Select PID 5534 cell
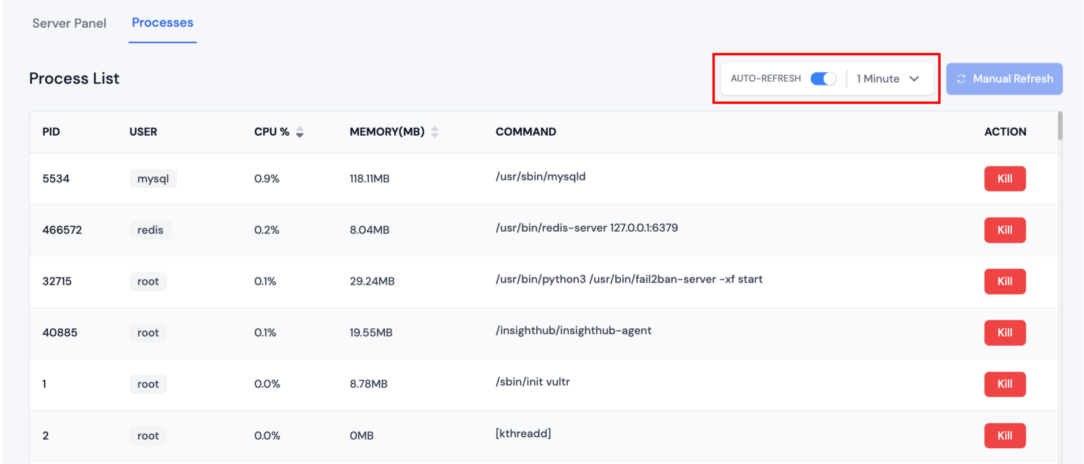1084x464 pixels. (x=56, y=179)
